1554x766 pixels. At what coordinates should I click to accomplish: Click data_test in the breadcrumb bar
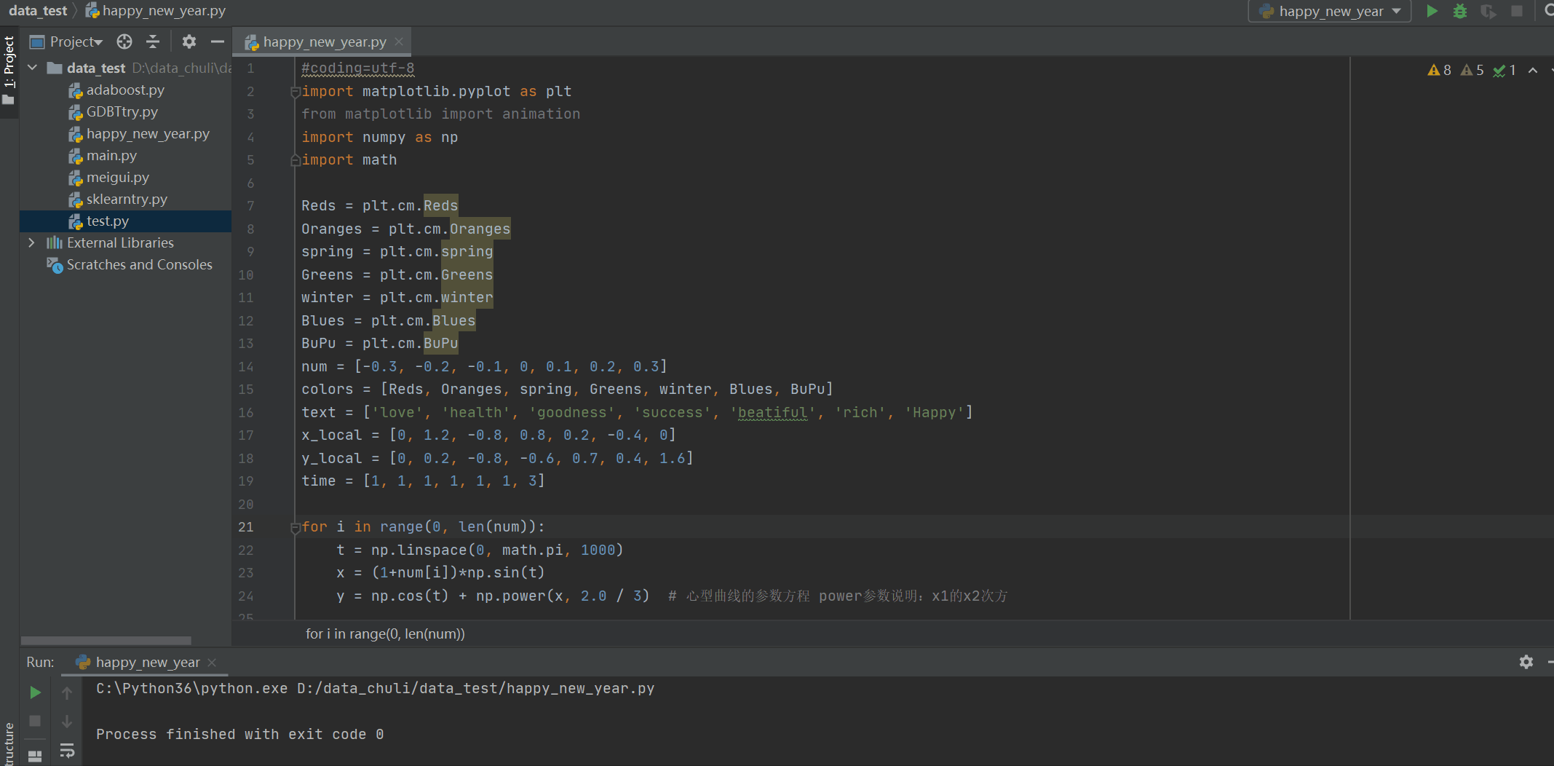[x=38, y=11]
